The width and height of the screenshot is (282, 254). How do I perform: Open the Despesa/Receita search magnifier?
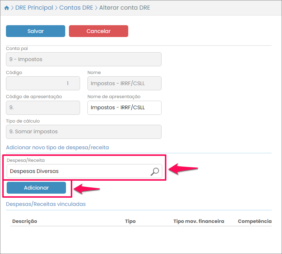155,171
